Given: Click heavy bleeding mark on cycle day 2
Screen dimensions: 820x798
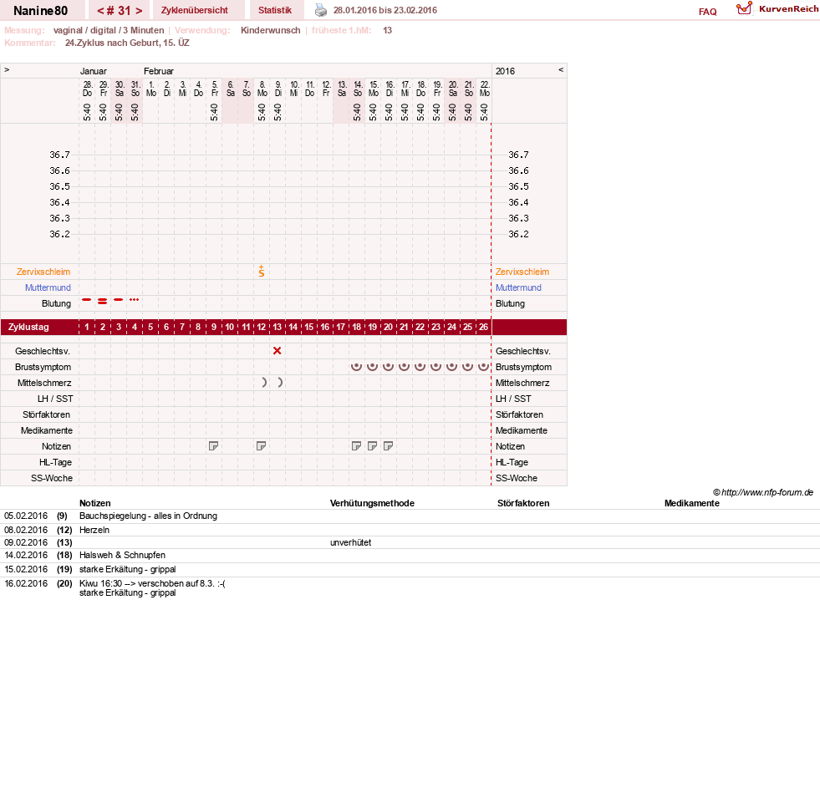Looking at the screenshot, I should (x=103, y=301).
